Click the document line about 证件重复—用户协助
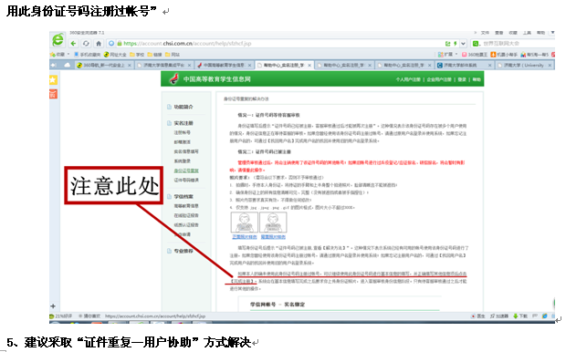 coord(129,342)
